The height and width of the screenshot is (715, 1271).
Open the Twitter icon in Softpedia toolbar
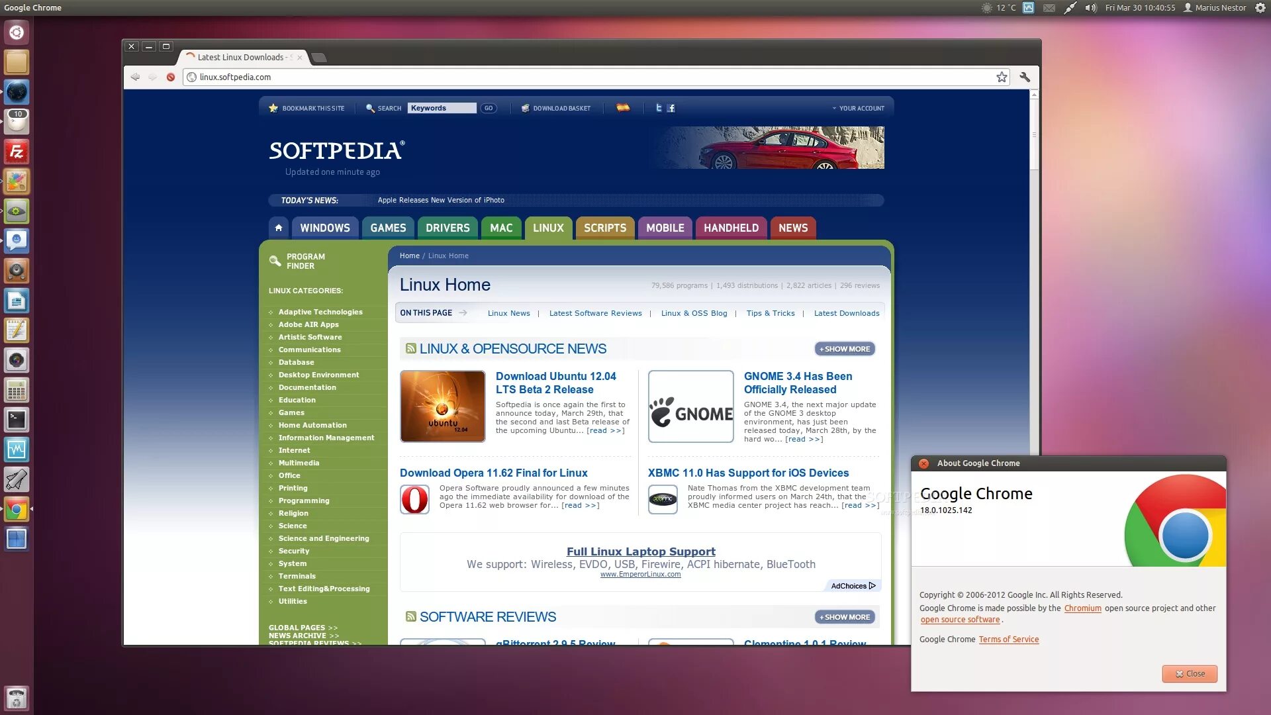point(658,108)
